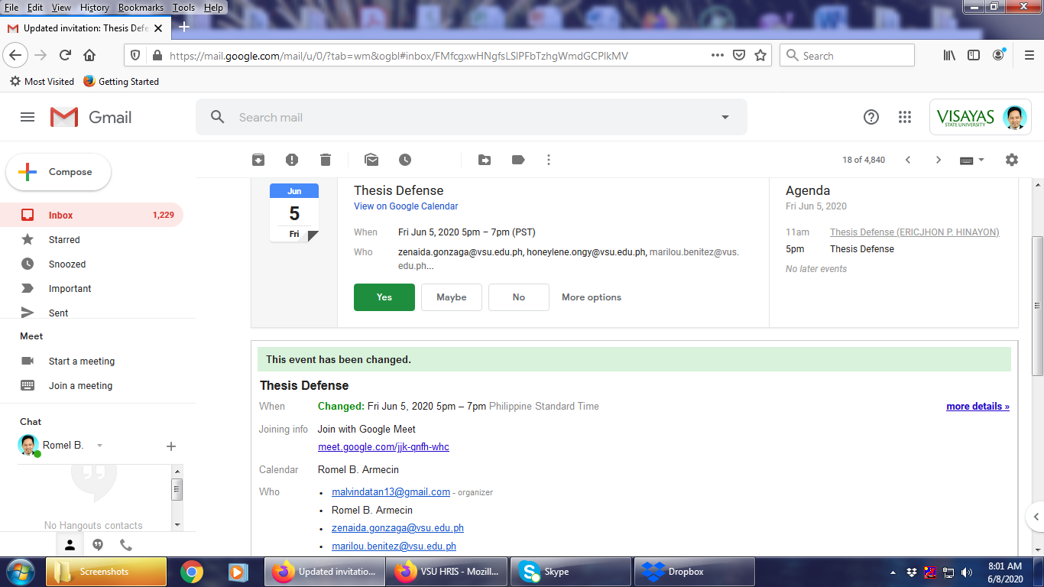
Task: Open the meet.google.com/jjk-qnfh-whc link
Action: point(384,447)
